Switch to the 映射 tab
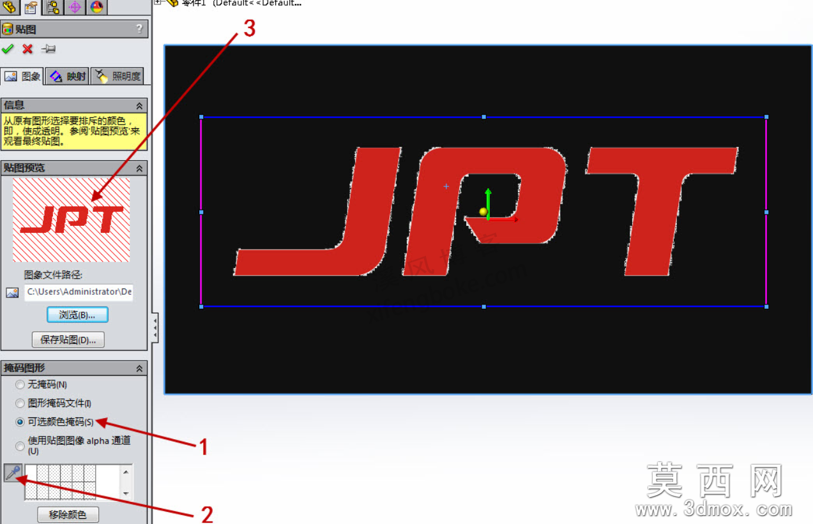 click(x=68, y=76)
